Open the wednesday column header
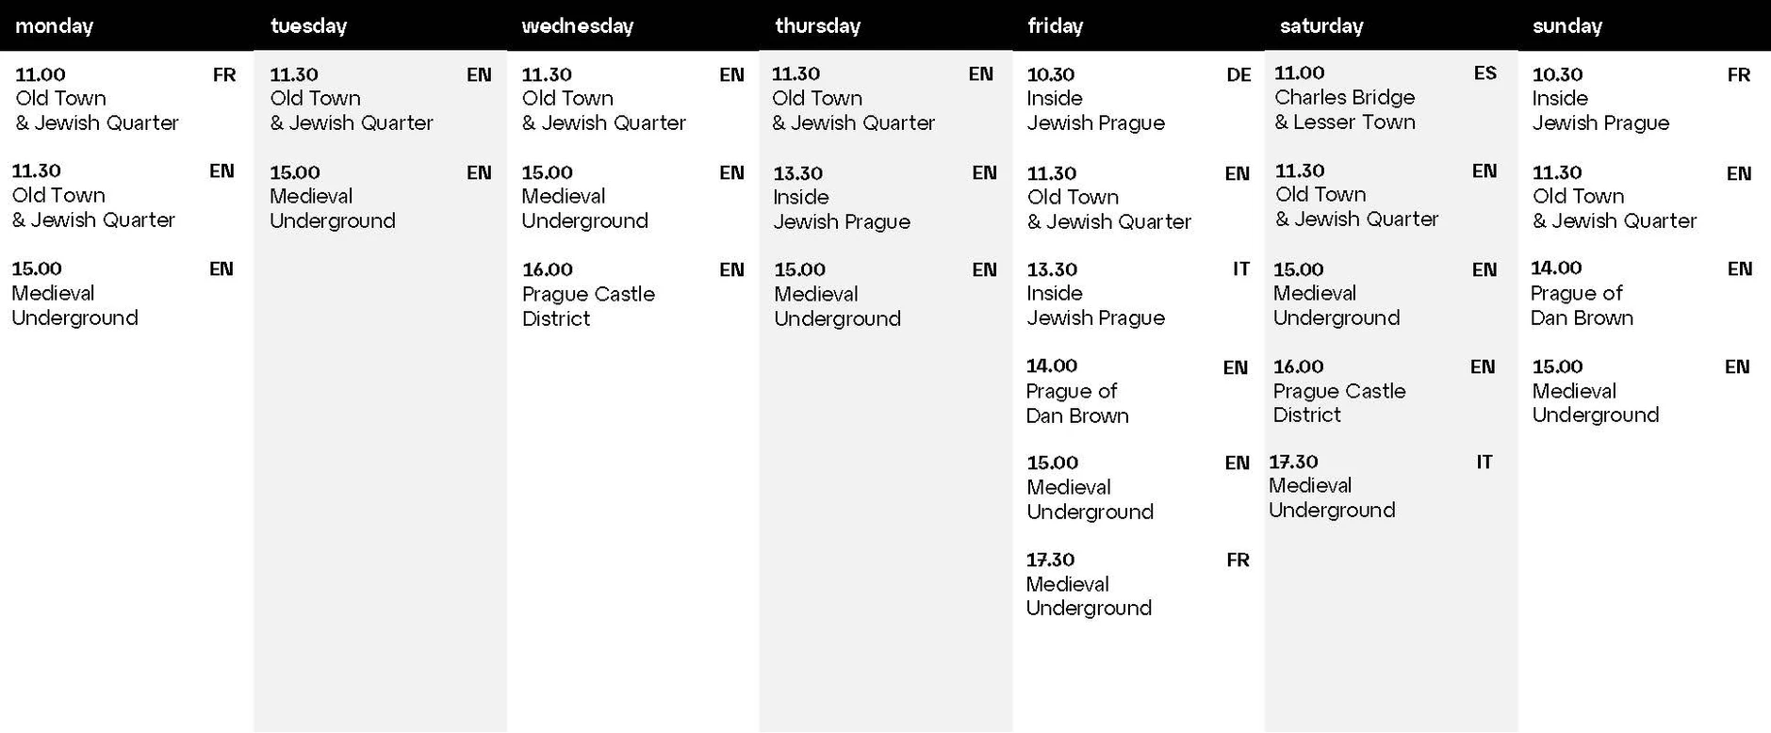This screenshot has height=733, width=1771. pos(577,26)
